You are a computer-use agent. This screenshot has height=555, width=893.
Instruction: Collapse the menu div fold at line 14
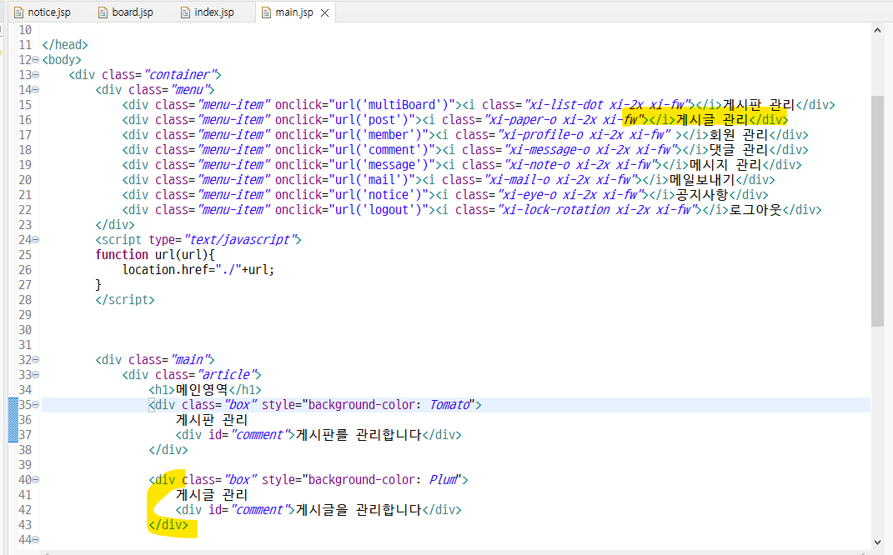(36, 89)
